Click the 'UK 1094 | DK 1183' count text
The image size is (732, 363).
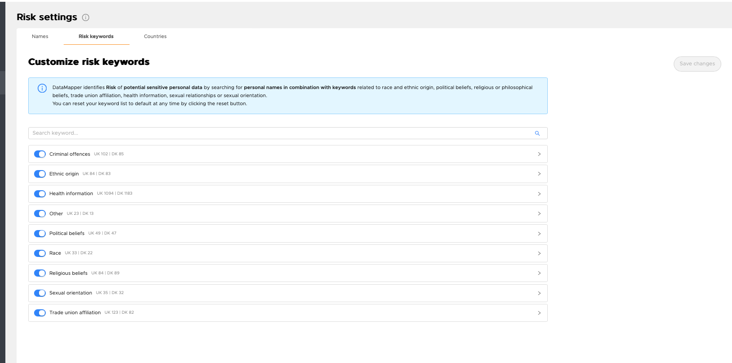tap(115, 194)
